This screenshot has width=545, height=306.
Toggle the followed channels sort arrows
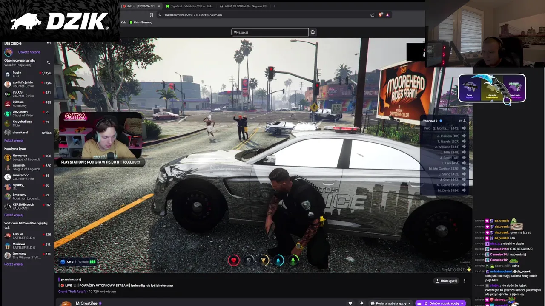click(x=48, y=63)
